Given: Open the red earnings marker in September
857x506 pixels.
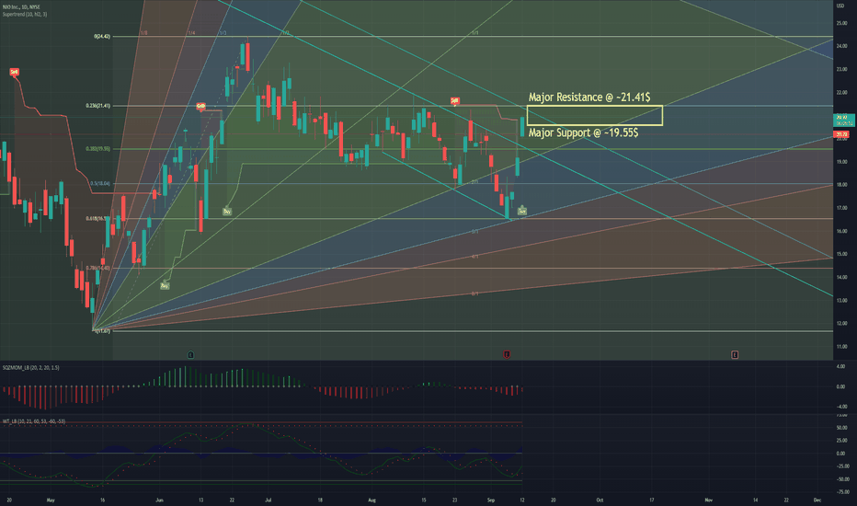Looking at the screenshot, I should click(x=507, y=354).
